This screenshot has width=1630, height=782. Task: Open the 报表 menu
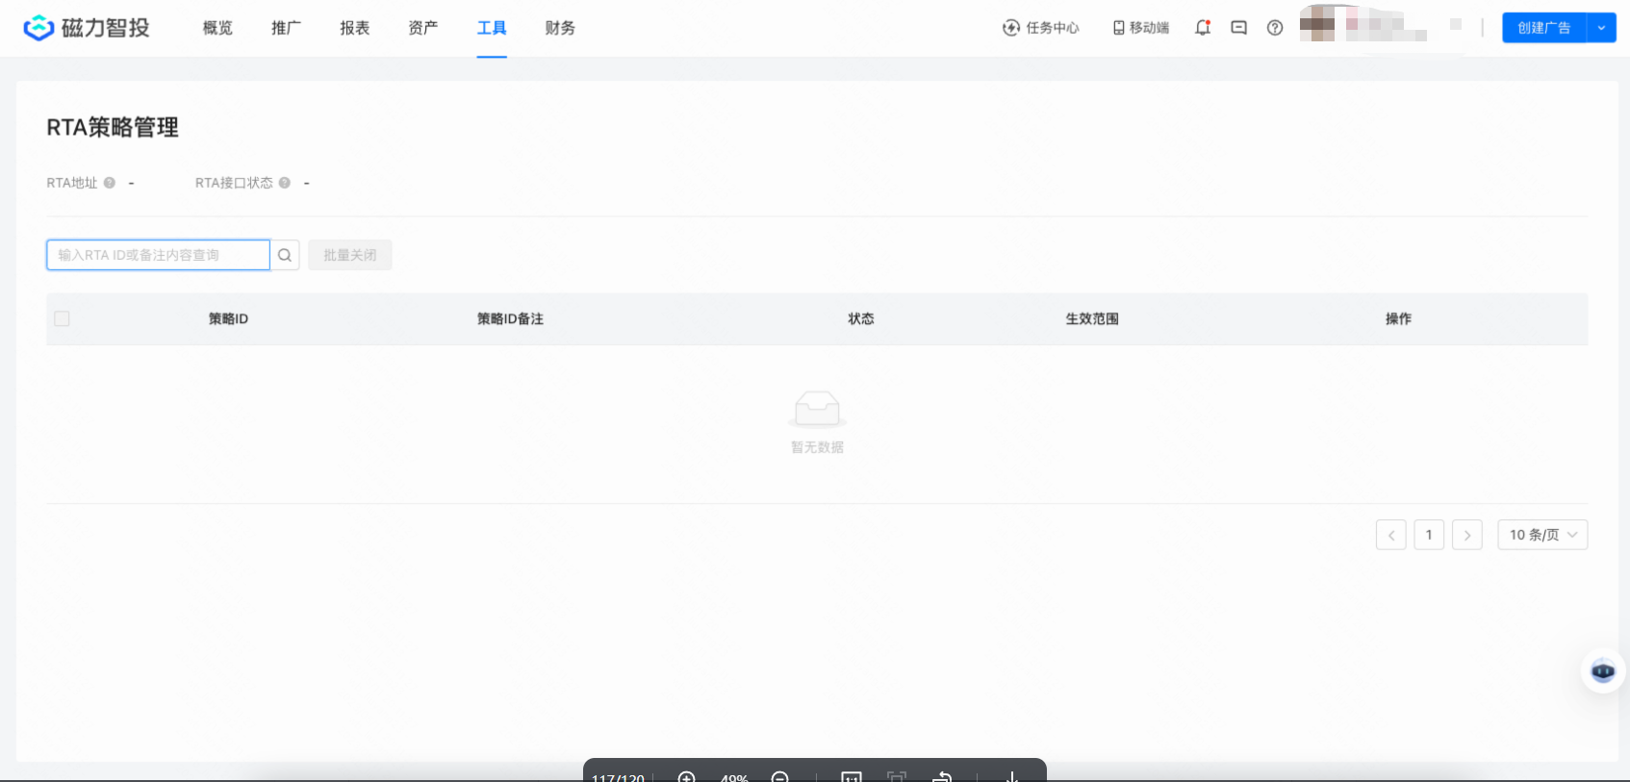354,28
